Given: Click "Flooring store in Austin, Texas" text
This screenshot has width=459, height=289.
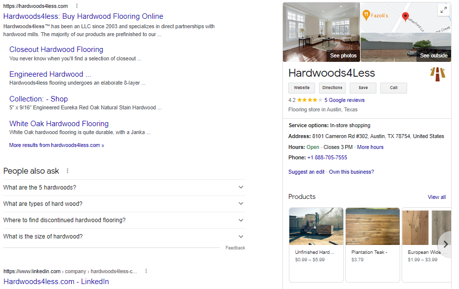Looking at the screenshot, I should point(323,109).
